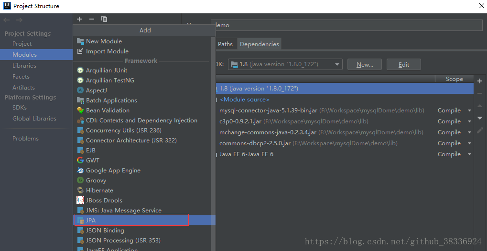Viewport: 487px width, 251px height.
Task: Click the New Module icon
Action: (x=80, y=41)
